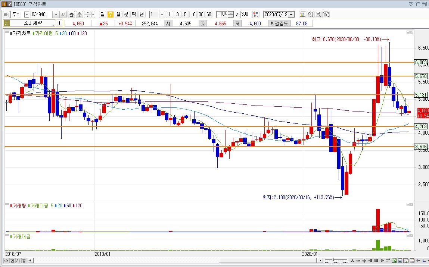Click the pin window icon in title bar
The height and width of the screenshot is (267, 429).
click(x=411, y=4)
